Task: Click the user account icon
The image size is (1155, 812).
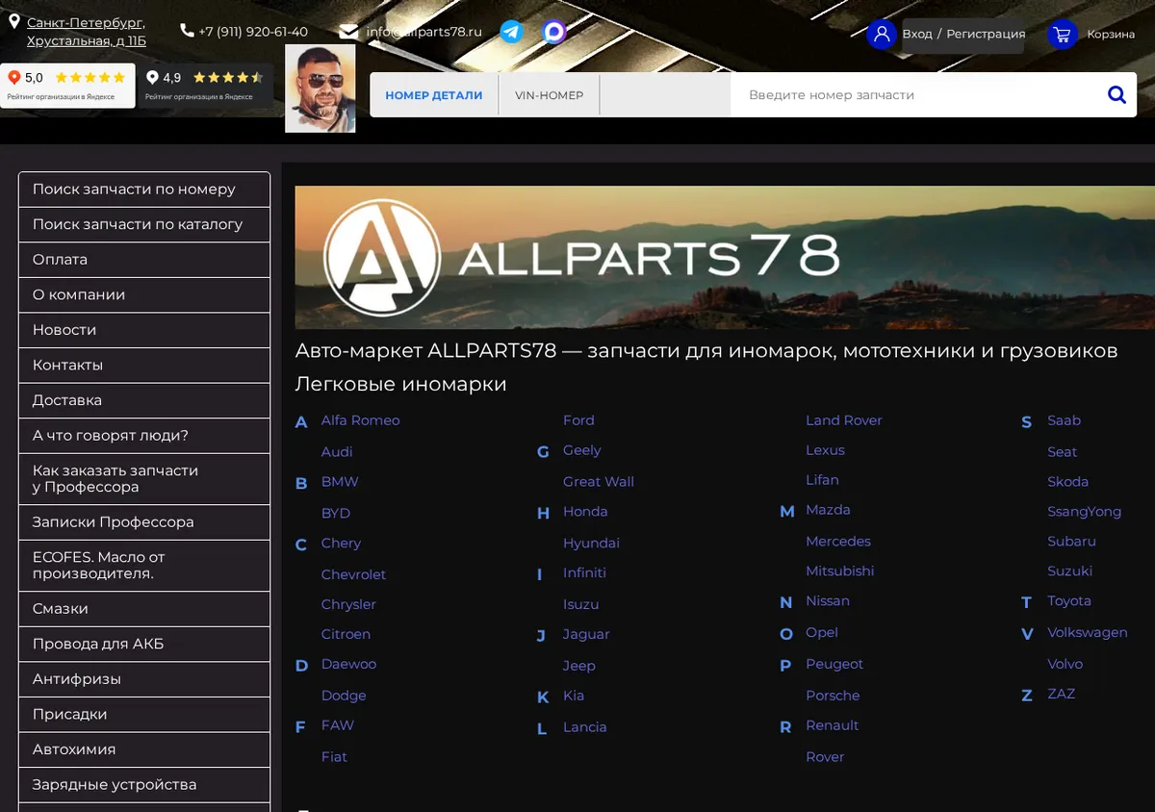Action: 881,34
